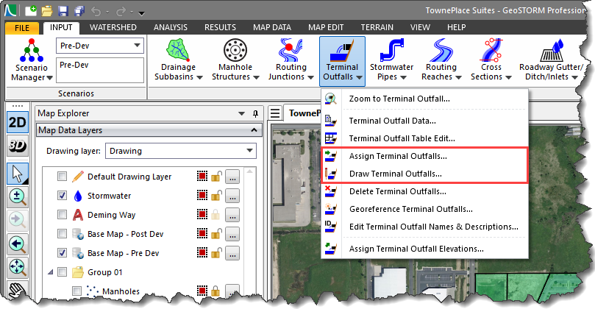The height and width of the screenshot is (309, 595).
Task: Click the New project icon in quick access toolbar
Action: click(x=31, y=10)
